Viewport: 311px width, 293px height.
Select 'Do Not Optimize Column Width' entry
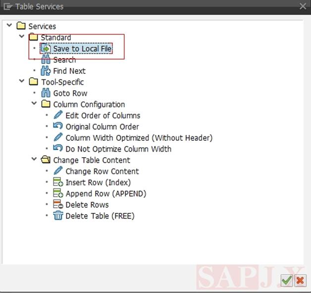[118, 149]
